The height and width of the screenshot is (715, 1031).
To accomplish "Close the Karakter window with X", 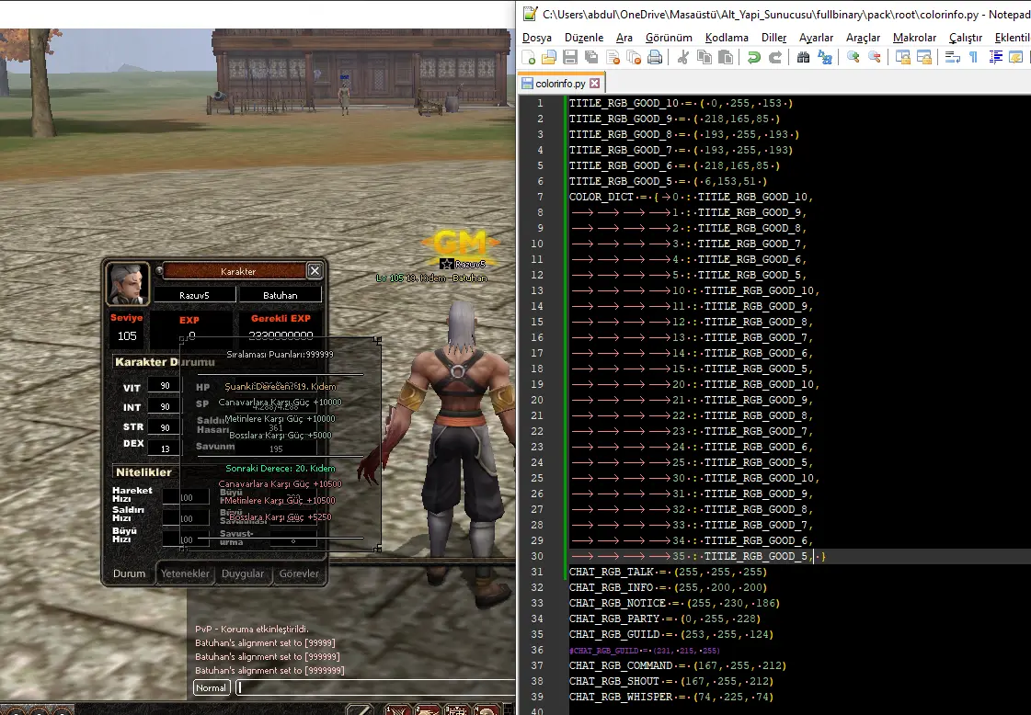I will click(315, 271).
